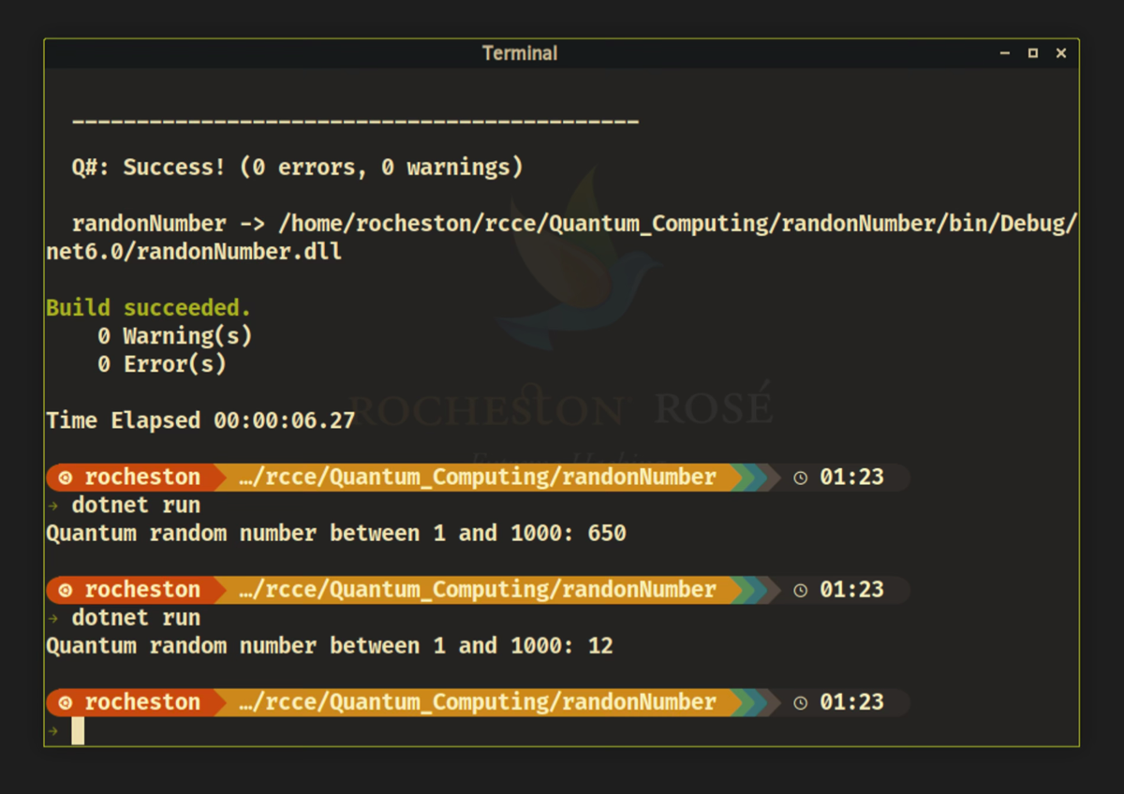1124x794 pixels.
Task: Place cursor at the blinking block in the bottom prompt
Action: [78, 731]
